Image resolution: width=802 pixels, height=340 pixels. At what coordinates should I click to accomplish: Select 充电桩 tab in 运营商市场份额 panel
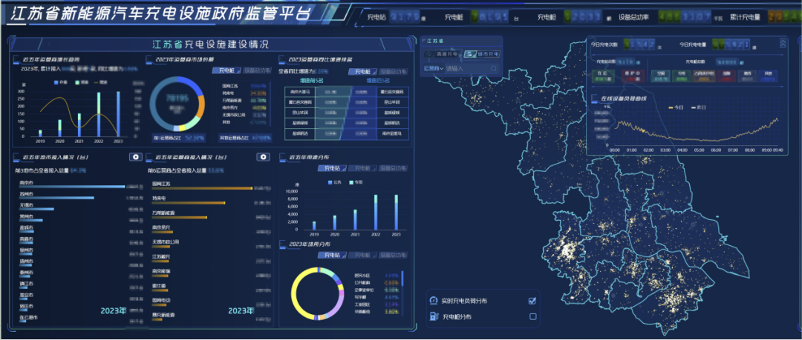[226, 71]
